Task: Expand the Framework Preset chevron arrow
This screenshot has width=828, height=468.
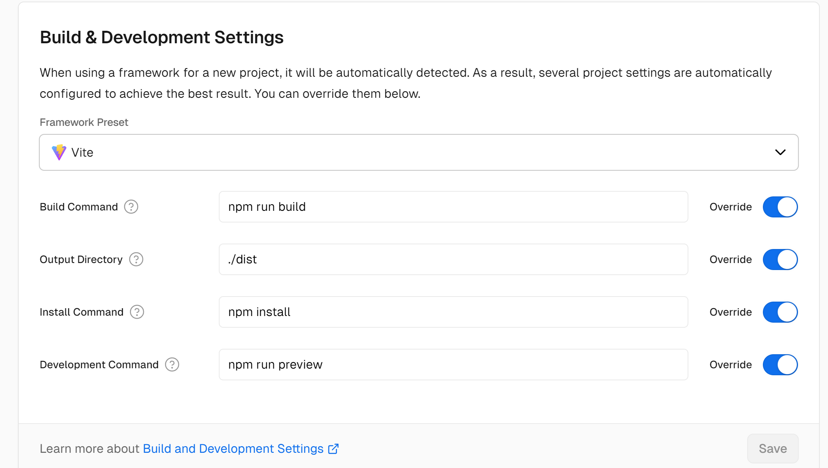Action: pyautogui.click(x=780, y=152)
